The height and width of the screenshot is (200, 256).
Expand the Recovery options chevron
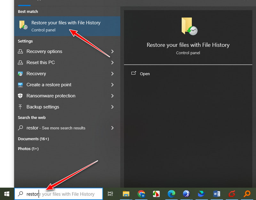pos(112,52)
